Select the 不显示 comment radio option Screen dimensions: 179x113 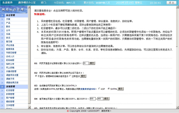coord(36,76)
